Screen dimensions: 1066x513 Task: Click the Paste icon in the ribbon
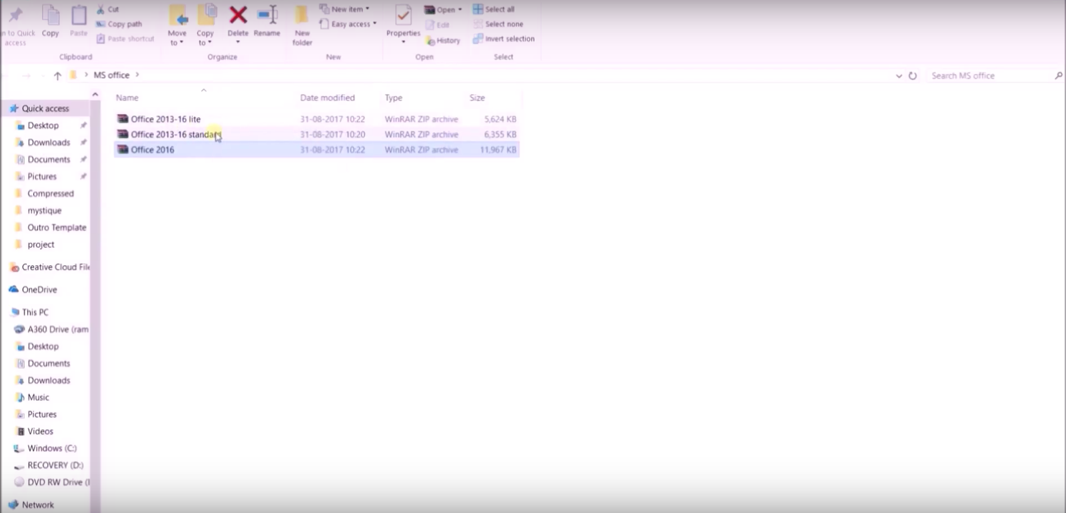pyautogui.click(x=79, y=15)
